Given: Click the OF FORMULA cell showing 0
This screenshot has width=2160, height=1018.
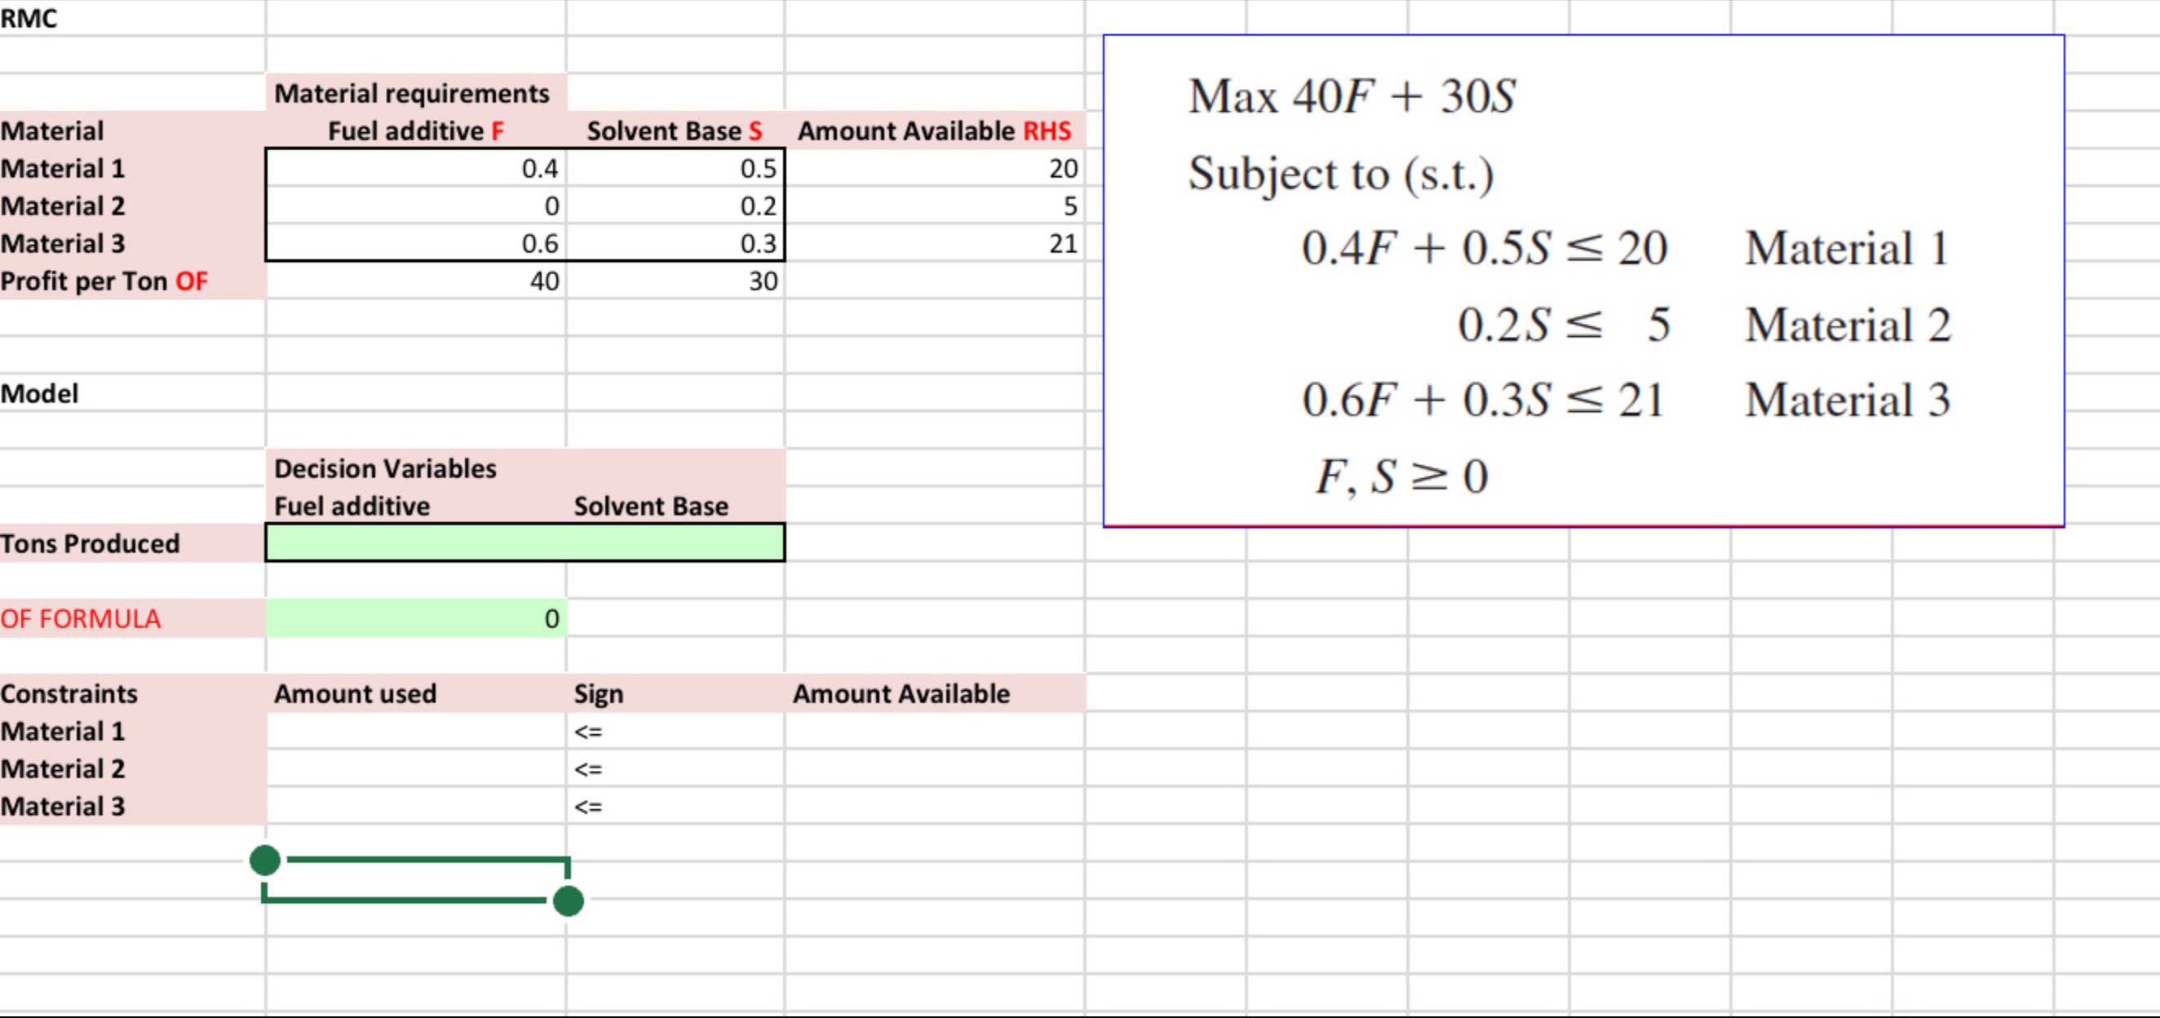Looking at the screenshot, I should tap(416, 618).
